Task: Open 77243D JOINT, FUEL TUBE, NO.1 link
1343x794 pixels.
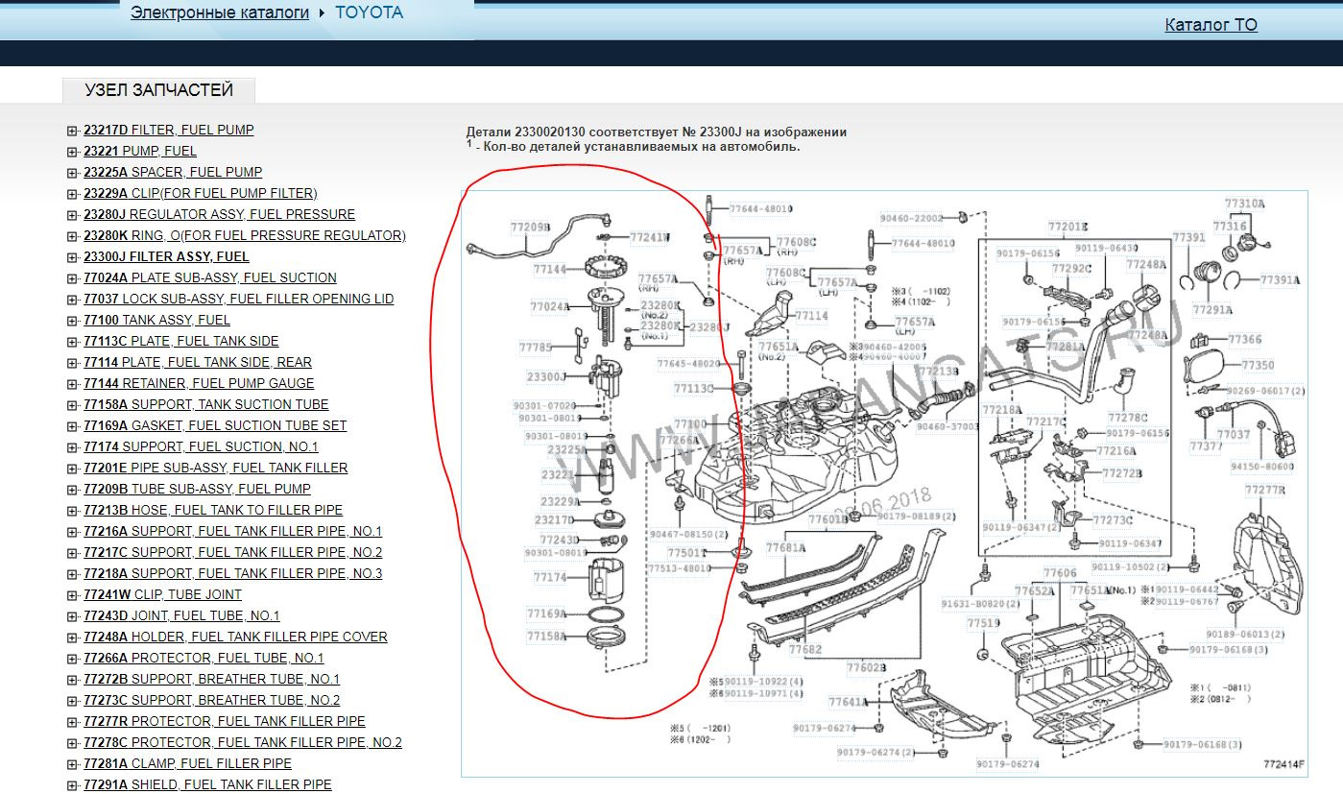Action: point(181,615)
